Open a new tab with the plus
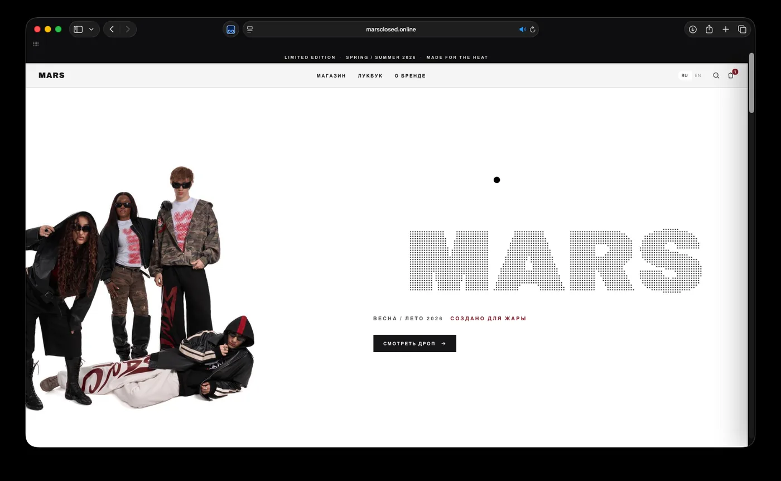781x481 pixels. 726,29
